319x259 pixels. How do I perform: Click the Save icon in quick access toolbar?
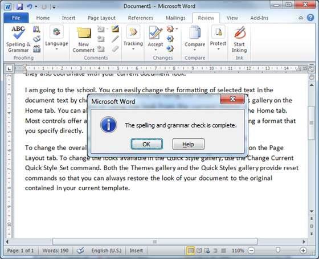pos(19,6)
